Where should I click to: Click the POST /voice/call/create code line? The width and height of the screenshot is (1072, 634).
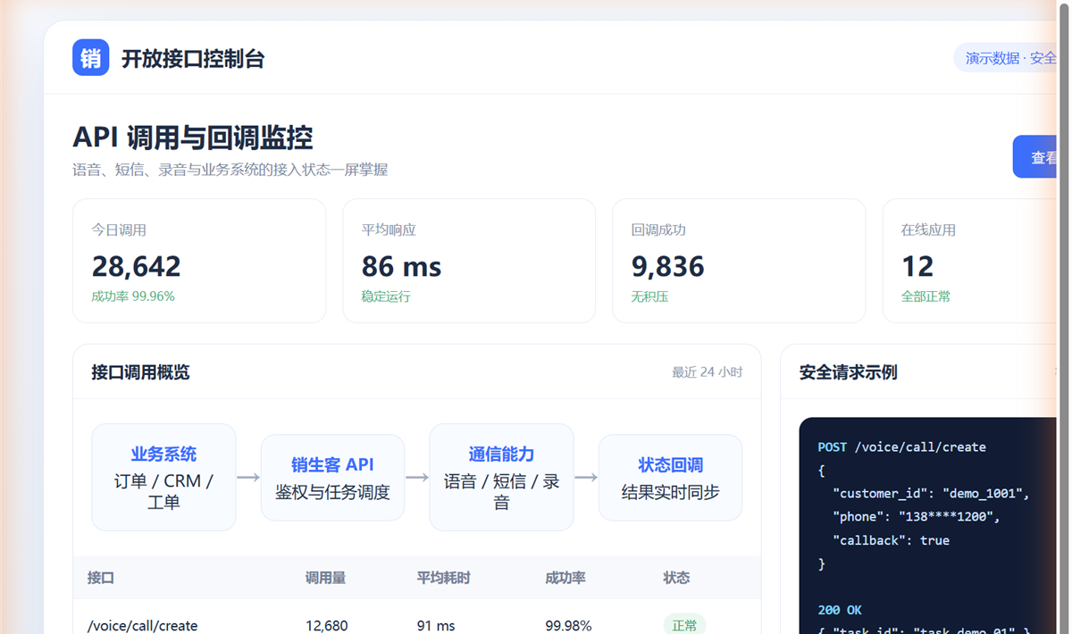point(902,446)
